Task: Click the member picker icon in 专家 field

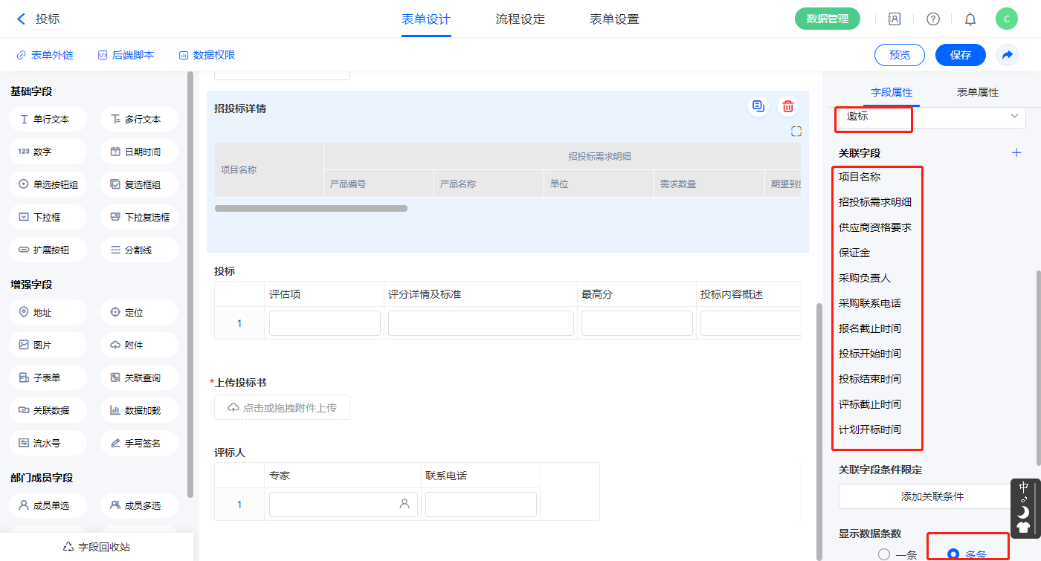Action: tap(405, 504)
